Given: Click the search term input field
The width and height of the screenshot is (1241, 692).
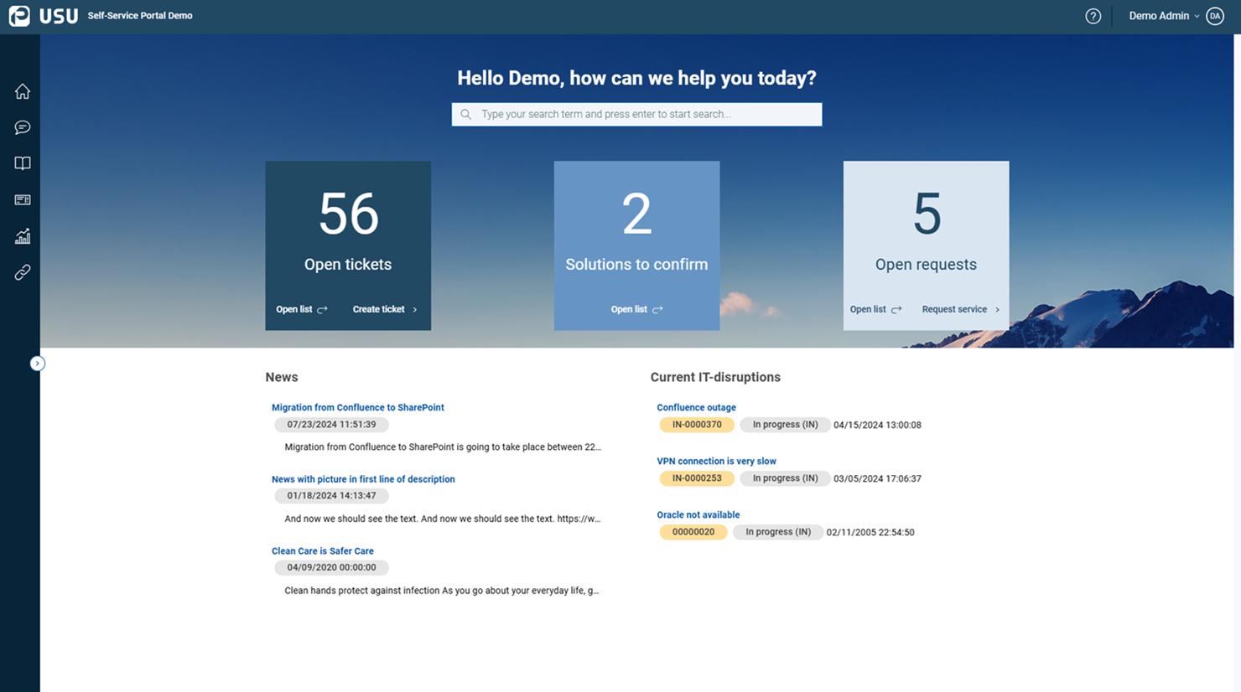Looking at the screenshot, I should (x=636, y=114).
